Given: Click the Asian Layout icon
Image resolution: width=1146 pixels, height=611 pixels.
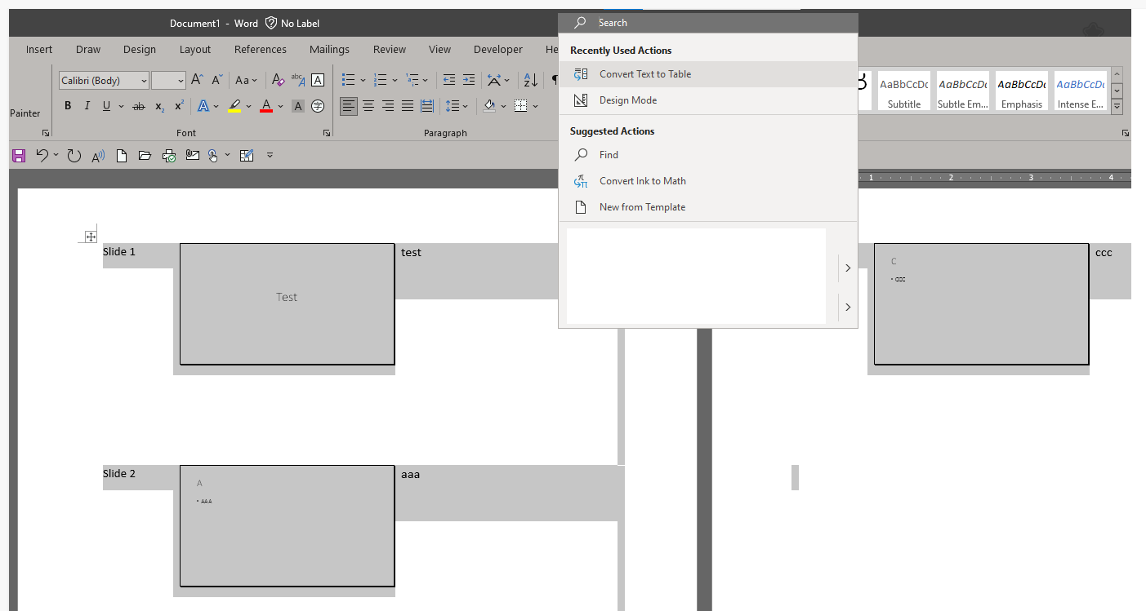Looking at the screenshot, I should point(493,80).
